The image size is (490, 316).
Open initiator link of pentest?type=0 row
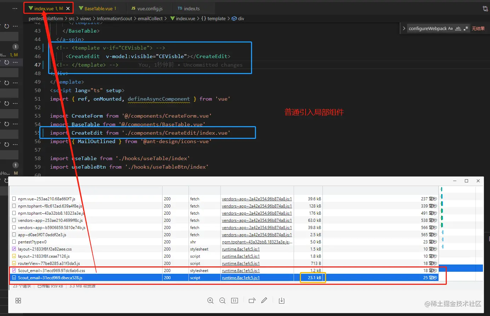point(257,242)
